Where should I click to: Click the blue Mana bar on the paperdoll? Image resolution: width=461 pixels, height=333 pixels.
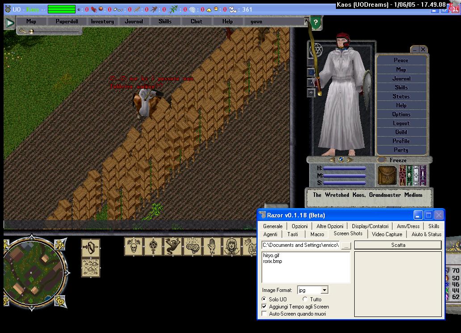tap(344, 175)
